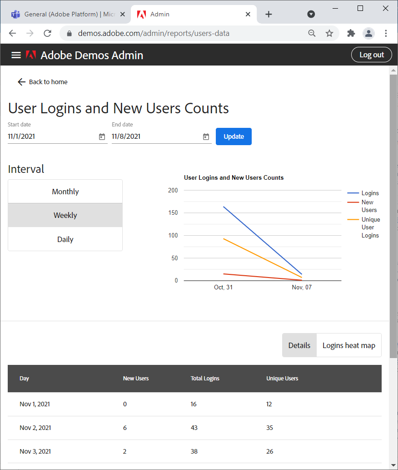This screenshot has width=398, height=470.
Task: Click the back arrow icon beside Back to home
Action: click(21, 82)
